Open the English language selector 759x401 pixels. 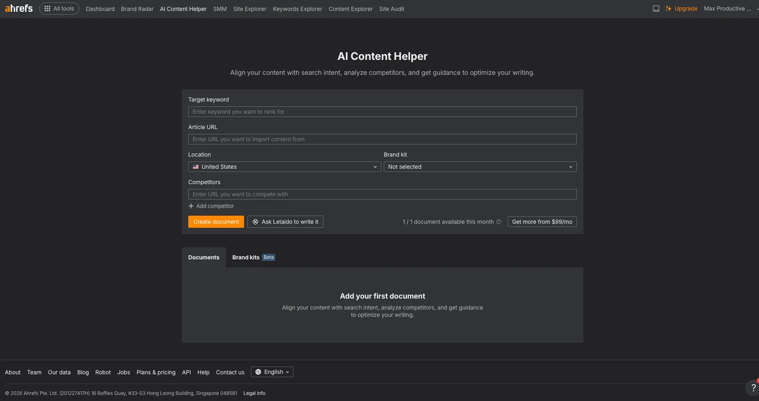tap(272, 372)
